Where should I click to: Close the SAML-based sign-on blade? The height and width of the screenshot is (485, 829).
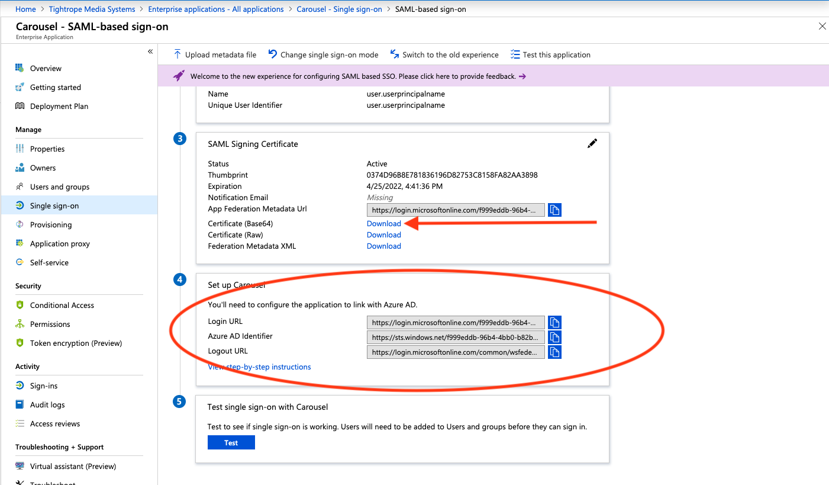(x=822, y=26)
